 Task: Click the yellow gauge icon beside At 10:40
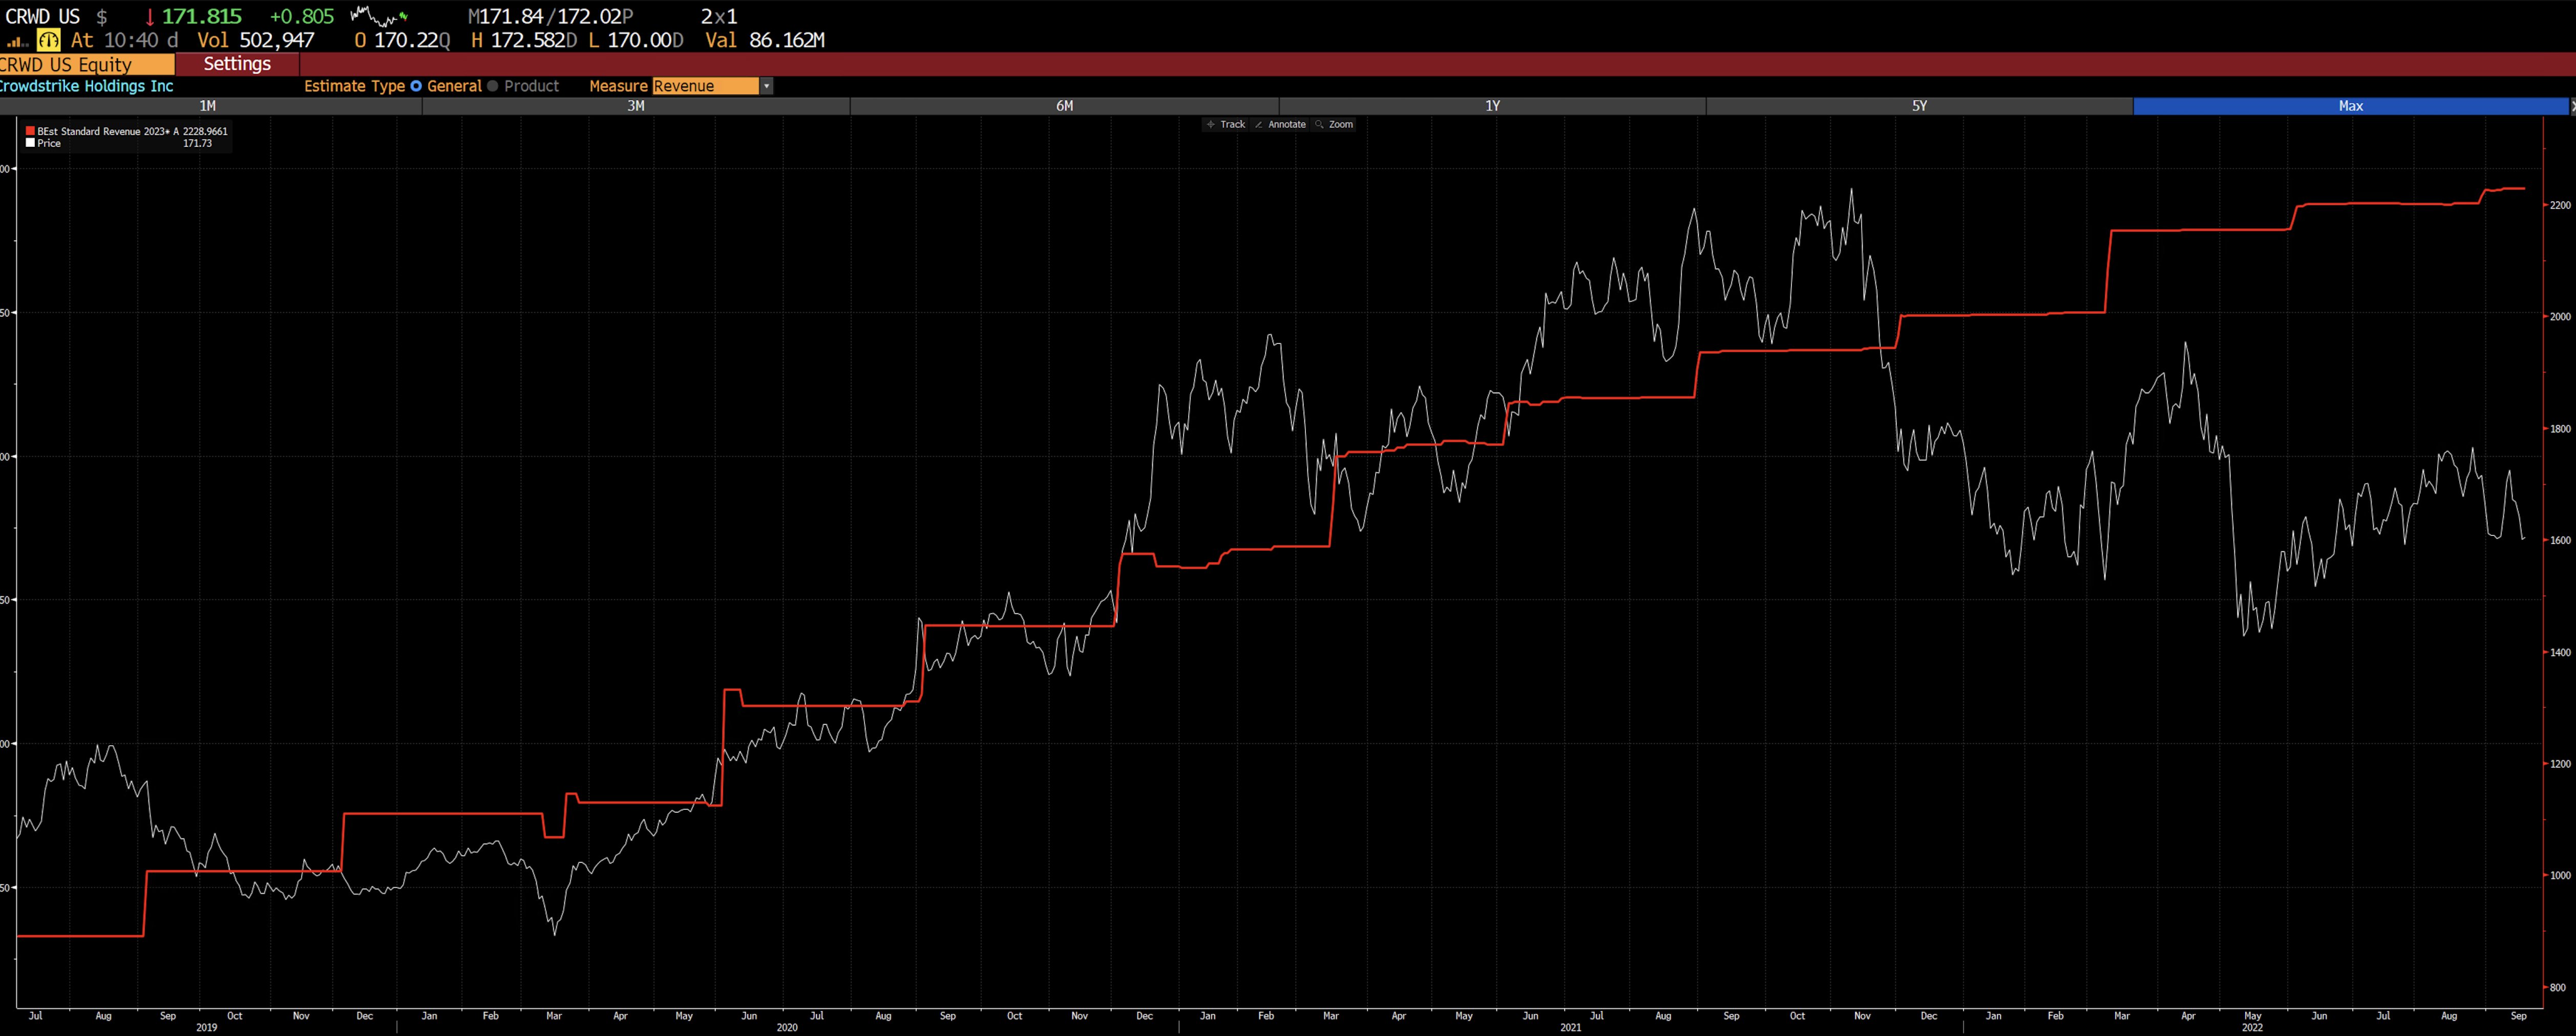[x=48, y=40]
